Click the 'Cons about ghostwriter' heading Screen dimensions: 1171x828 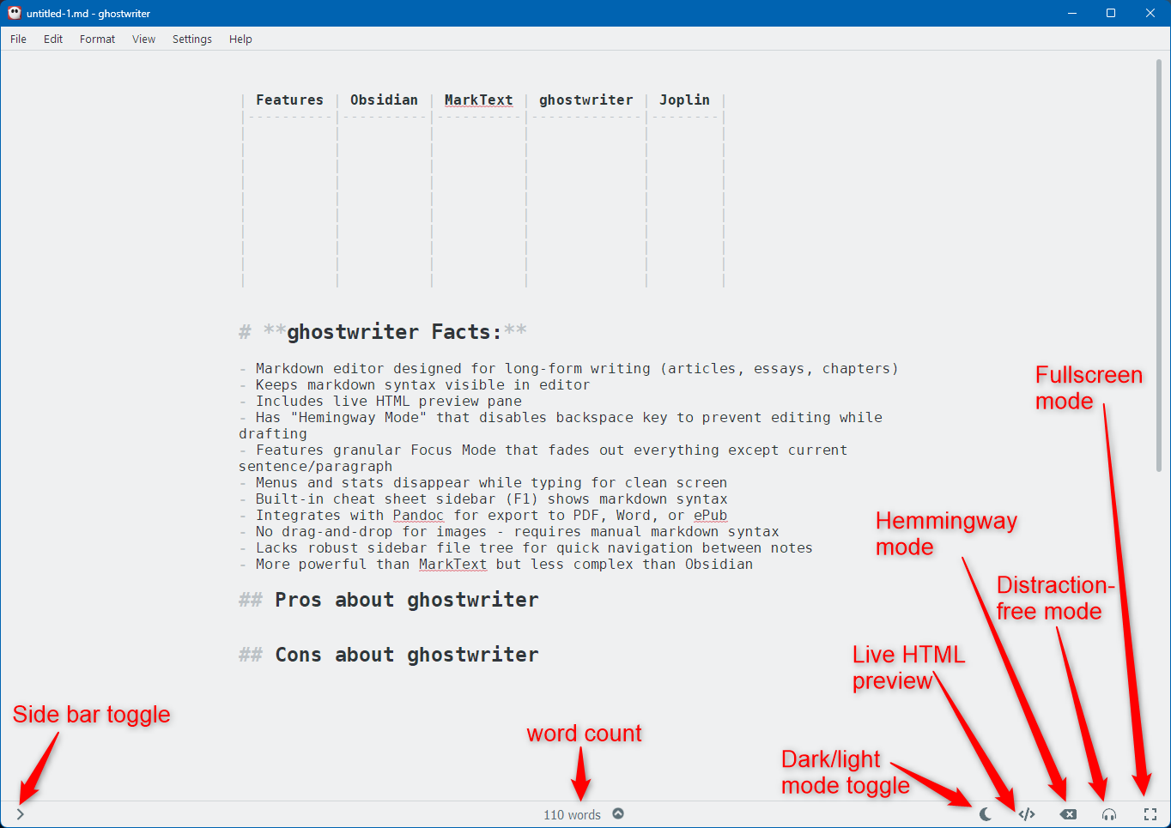pos(407,655)
